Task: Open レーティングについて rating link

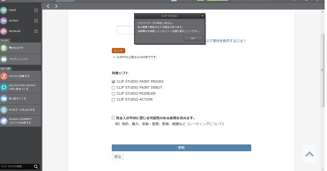Action: tap(206, 124)
